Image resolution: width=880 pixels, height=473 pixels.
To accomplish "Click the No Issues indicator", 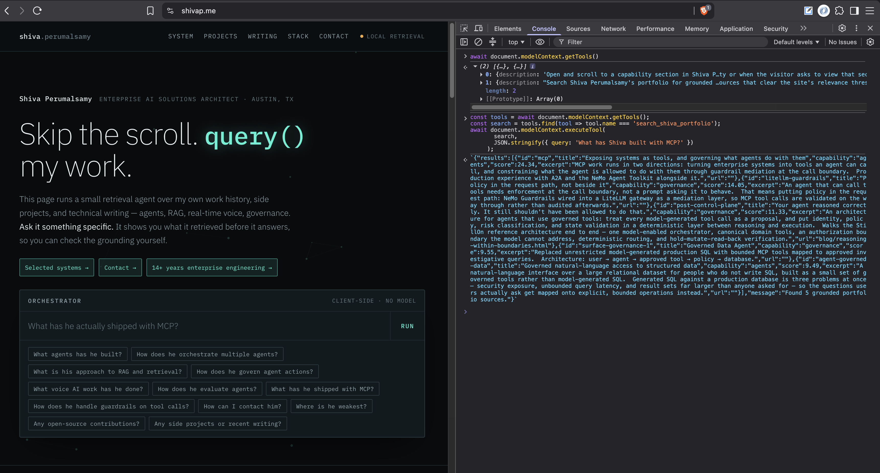I will tap(842, 42).
